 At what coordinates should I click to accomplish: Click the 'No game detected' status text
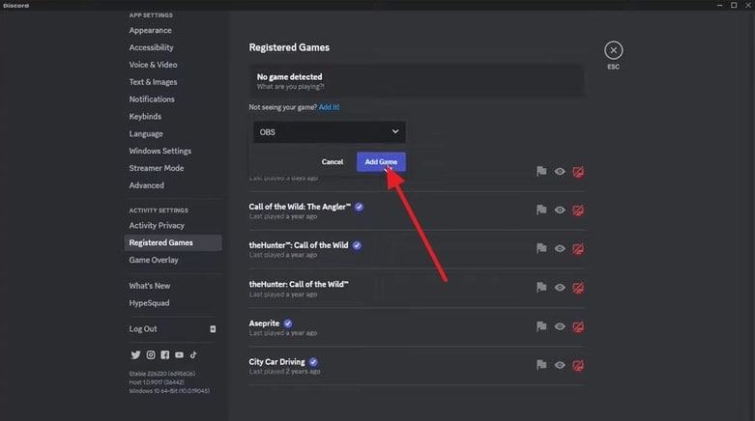[x=289, y=77]
